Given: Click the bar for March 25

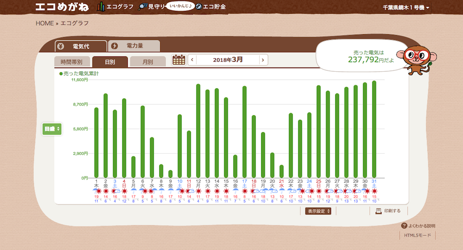Looking at the screenshot, I should pos(319,131).
